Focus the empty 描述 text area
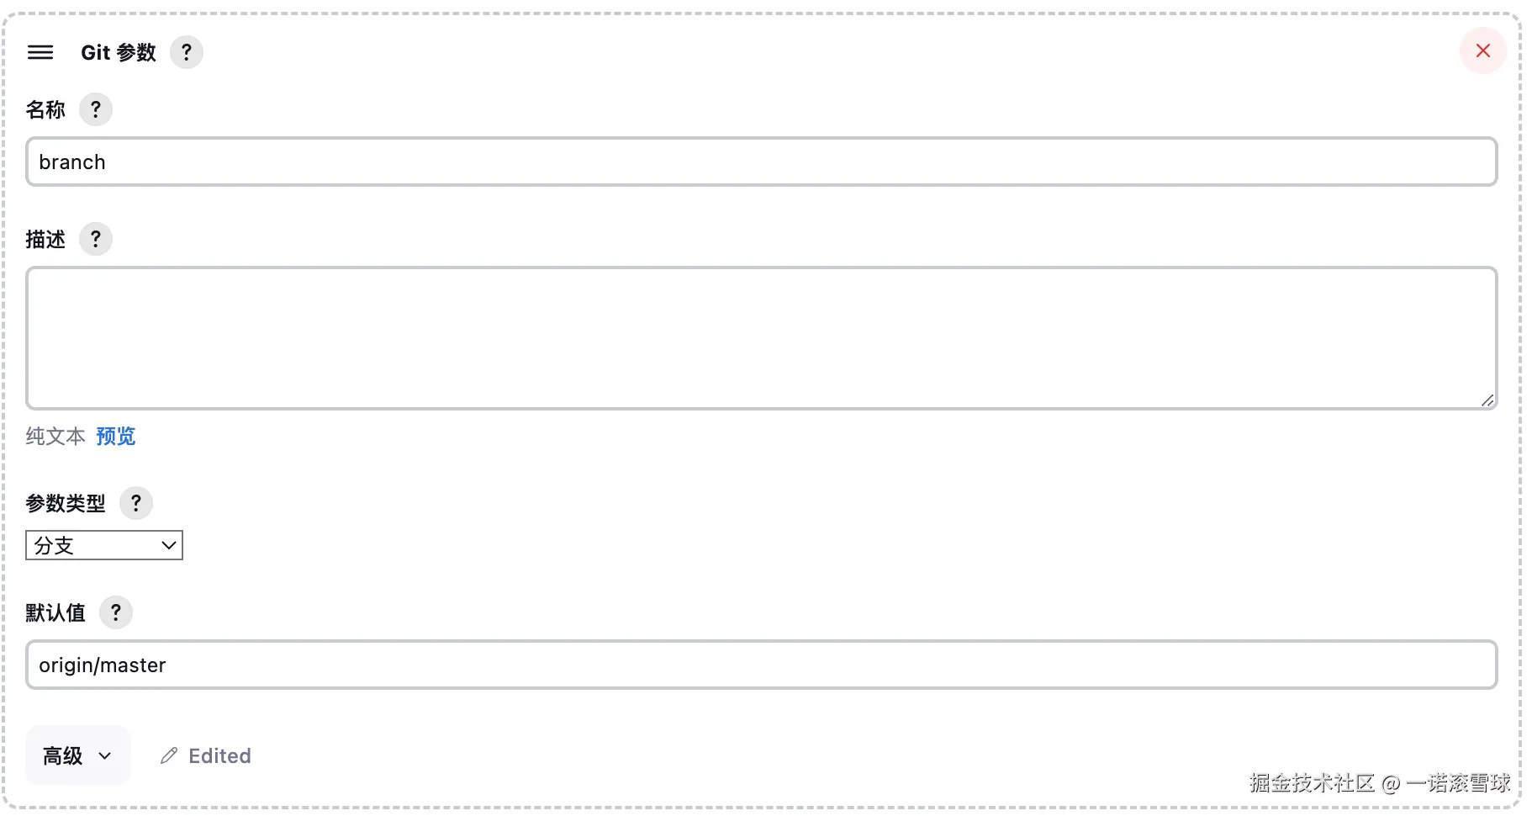 pos(761,338)
